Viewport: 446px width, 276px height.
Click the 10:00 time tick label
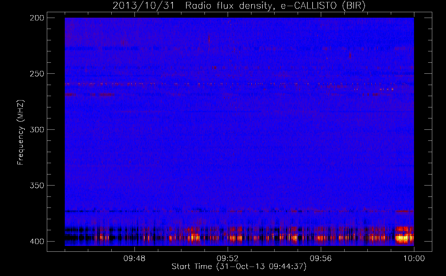414,258
